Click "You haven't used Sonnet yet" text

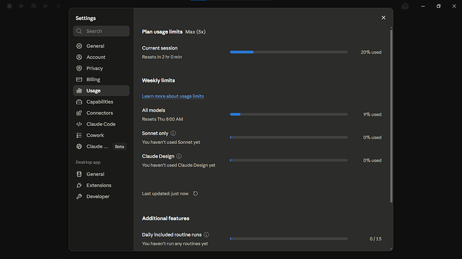(x=171, y=142)
